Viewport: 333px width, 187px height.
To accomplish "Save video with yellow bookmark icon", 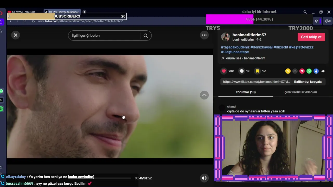I will click(x=257, y=71).
